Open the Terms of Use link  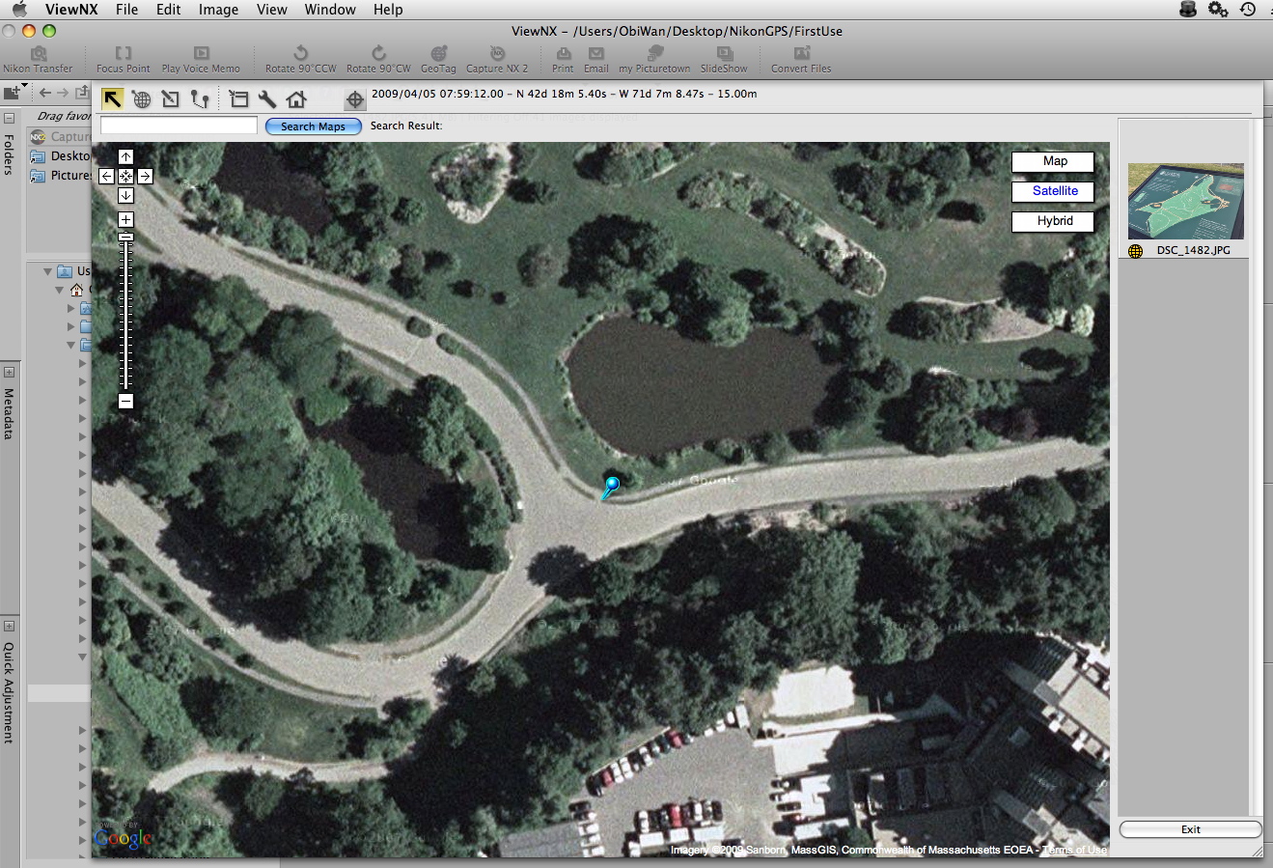point(1074,850)
